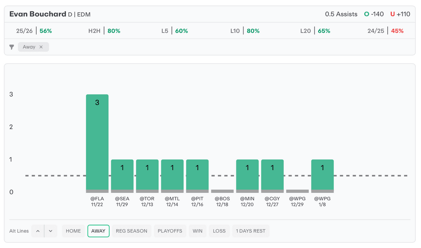Filter games by WIN
421x248 pixels.
coord(197,231)
